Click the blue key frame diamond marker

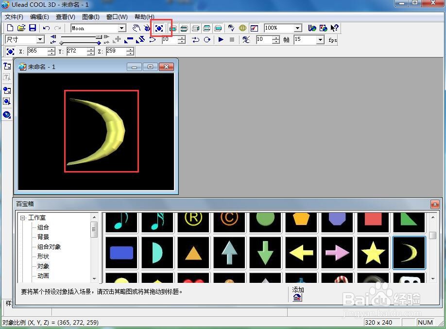[x=99, y=43]
